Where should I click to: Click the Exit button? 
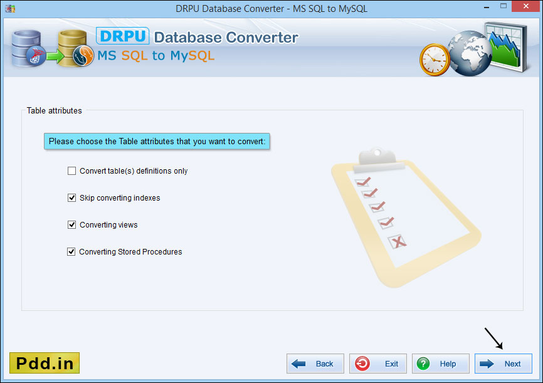click(378, 364)
